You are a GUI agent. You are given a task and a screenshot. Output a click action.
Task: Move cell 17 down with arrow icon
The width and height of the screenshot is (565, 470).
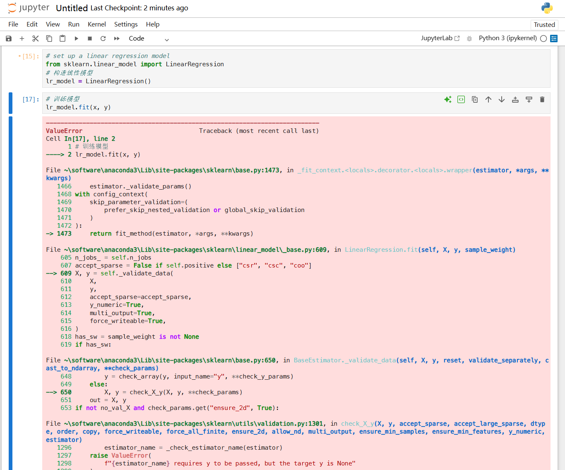502,99
